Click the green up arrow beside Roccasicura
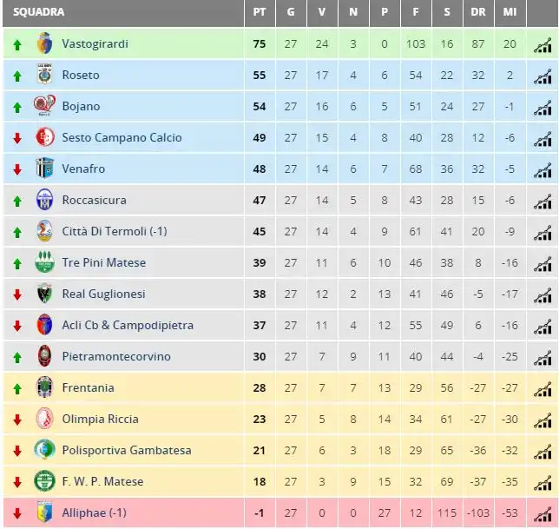Viewport: 559px width, 529px height. tap(17, 201)
